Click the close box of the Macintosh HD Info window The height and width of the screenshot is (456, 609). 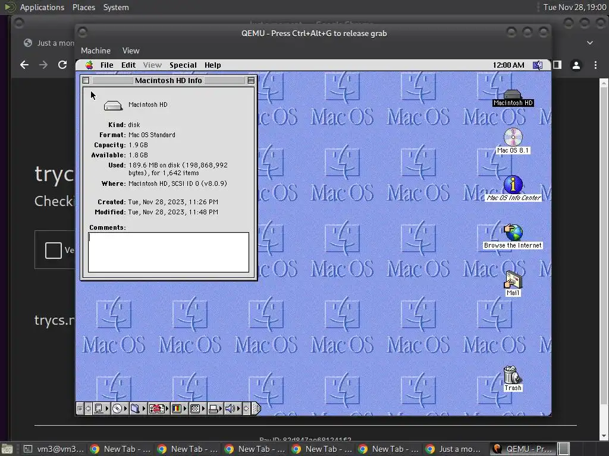(86, 80)
